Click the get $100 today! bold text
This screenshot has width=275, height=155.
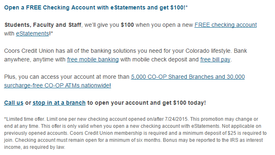pos(184,103)
